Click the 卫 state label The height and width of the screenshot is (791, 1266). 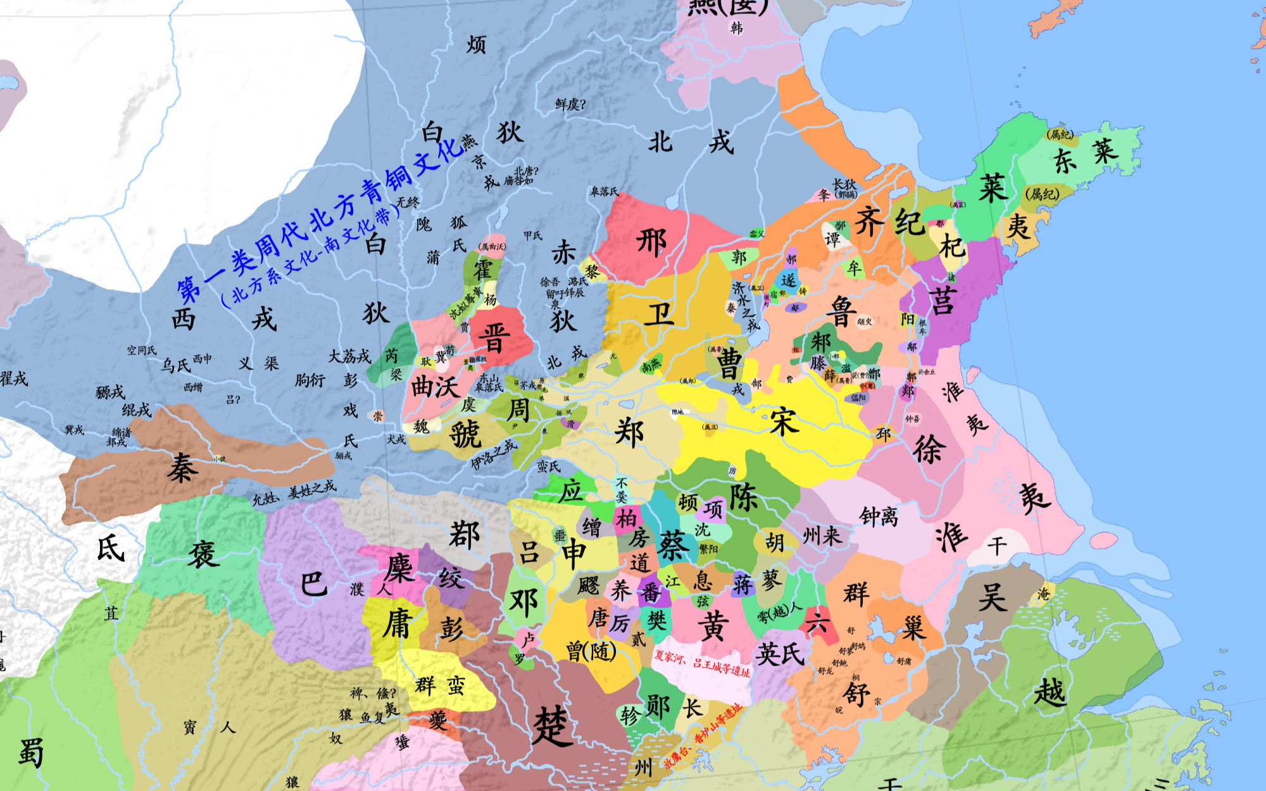pyautogui.click(x=659, y=313)
